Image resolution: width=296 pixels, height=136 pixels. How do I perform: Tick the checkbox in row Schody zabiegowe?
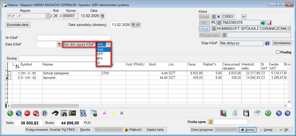[x=10, y=73]
